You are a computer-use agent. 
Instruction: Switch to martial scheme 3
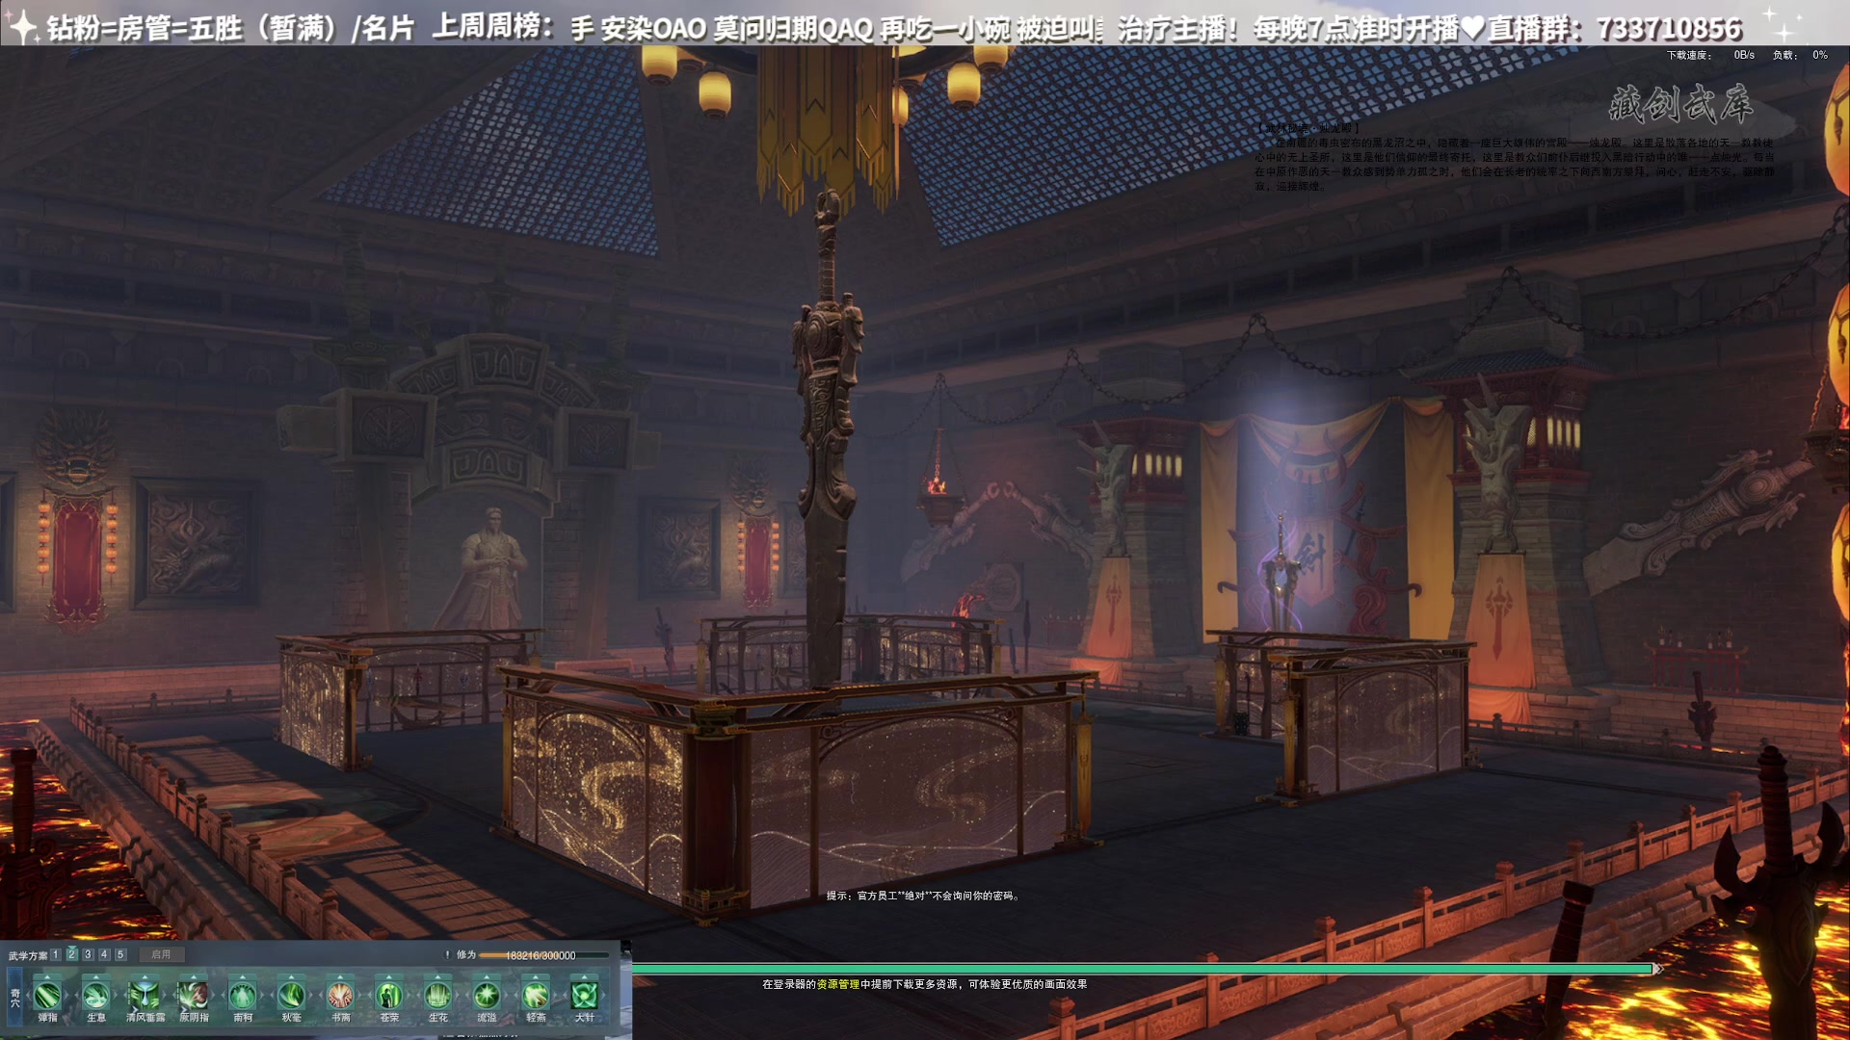click(x=89, y=954)
